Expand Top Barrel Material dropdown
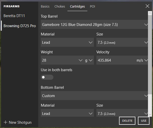This screenshot has height=128, width=153. click(x=67, y=42)
